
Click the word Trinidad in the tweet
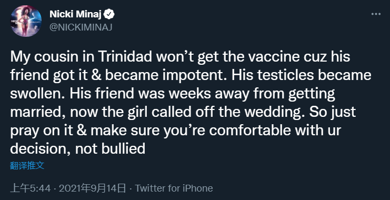tap(126, 57)
